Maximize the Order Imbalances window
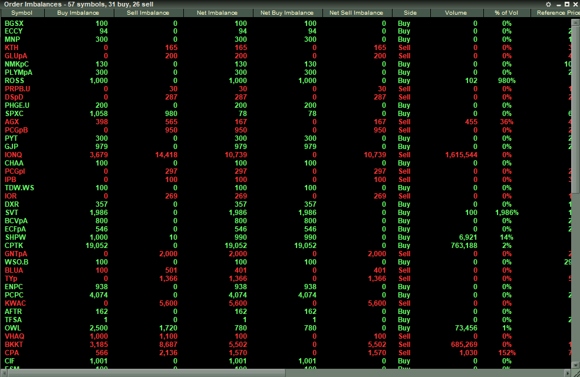580x377 pixels. point(566,4)
